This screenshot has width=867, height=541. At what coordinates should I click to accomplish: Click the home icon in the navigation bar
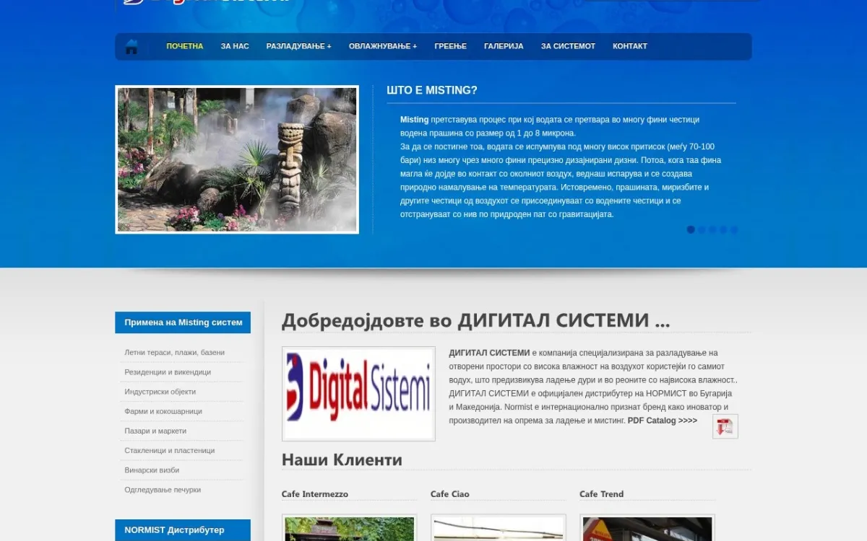(x=131, y=47)
